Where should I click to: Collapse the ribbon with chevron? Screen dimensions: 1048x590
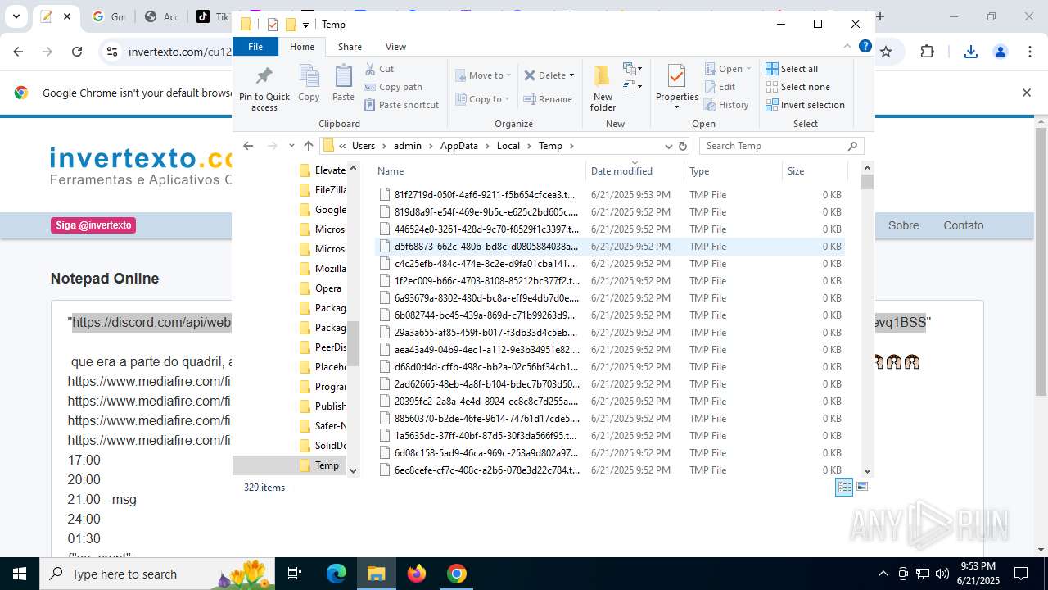tap(847, 47)
